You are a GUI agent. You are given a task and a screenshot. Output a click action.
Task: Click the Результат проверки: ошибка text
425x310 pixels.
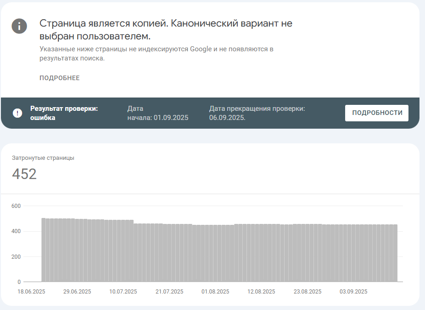pyautogui.click(x=64, y=113)
